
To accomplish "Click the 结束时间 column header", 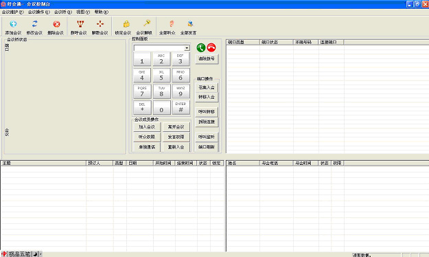I will pos(186,164).
